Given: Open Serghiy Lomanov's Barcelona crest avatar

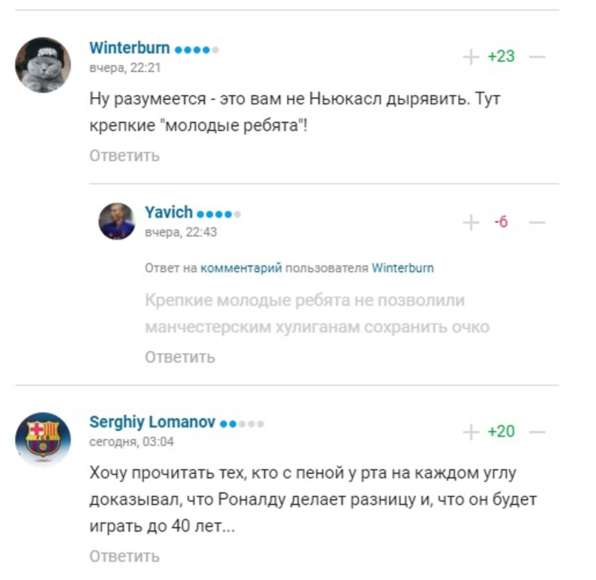Looking at the screenshot, I should (x=43, y=440).
